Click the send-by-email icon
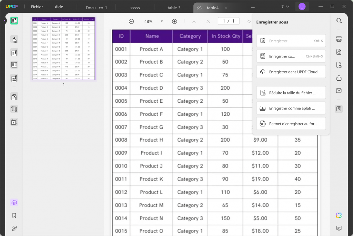Viewport: 353px width, 236px height. [339, 91]
